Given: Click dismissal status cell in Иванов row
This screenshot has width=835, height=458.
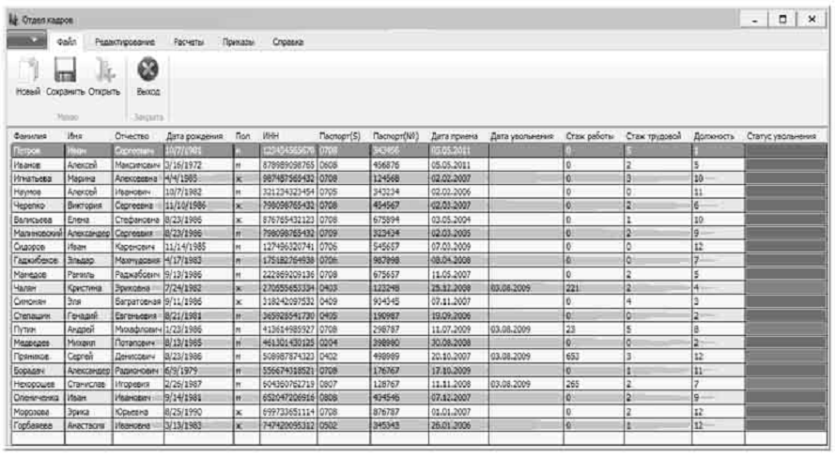Looking at the screenshot, I should coord(786,165).
